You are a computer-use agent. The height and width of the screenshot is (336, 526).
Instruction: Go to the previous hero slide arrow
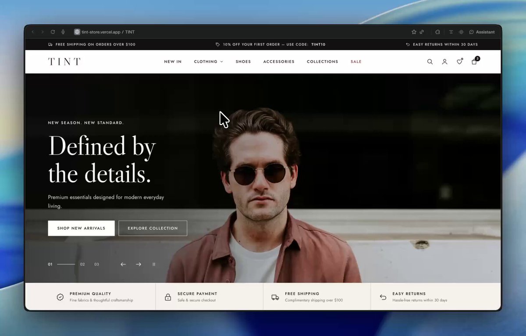123,265
